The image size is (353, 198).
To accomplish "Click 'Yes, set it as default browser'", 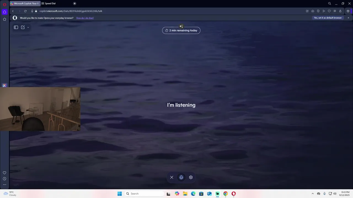I will [328, 18].
